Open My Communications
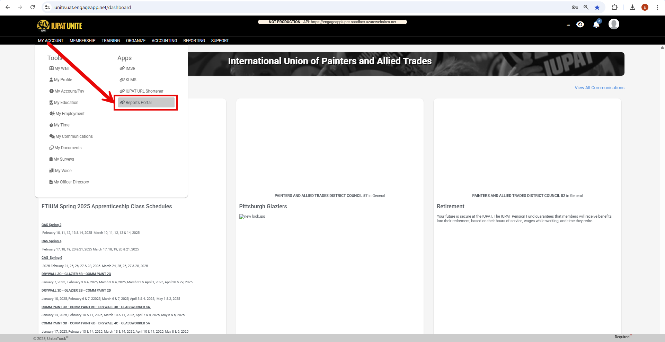Screen dimensions: 665x342 [x=71, y=136]
